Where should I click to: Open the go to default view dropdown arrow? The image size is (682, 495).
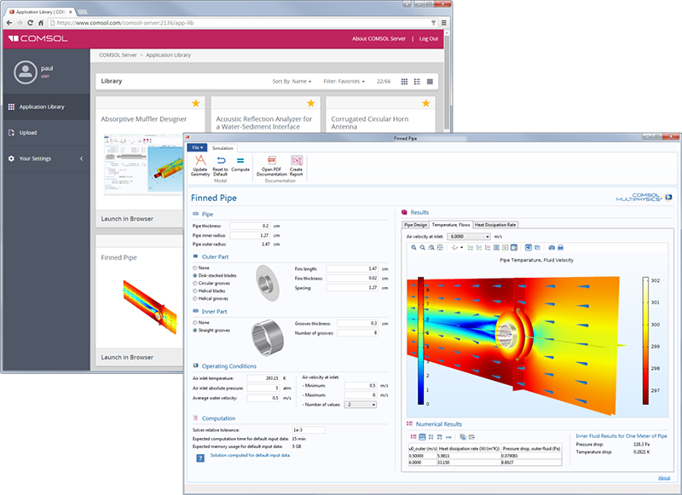pyautogui.click(x=461, y=247)
